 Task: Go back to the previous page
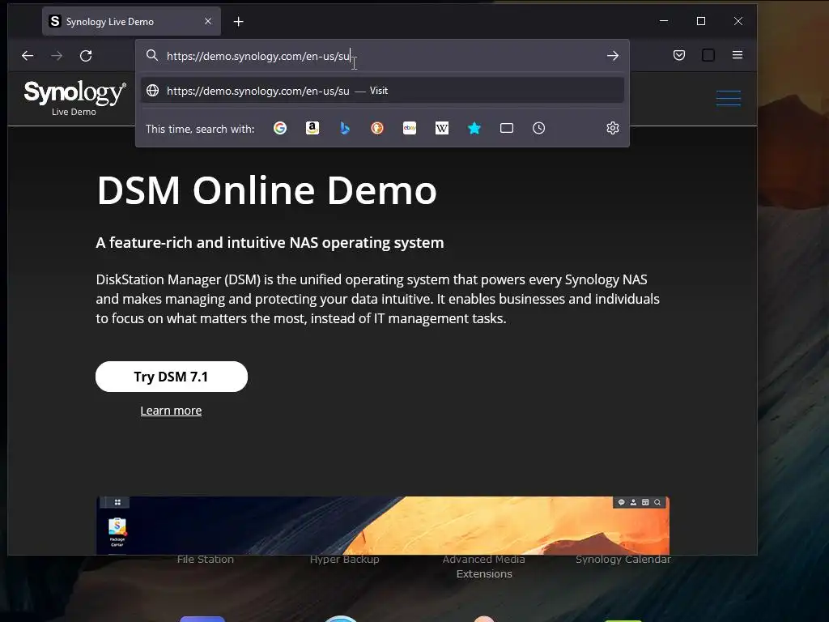pos(28,56)
